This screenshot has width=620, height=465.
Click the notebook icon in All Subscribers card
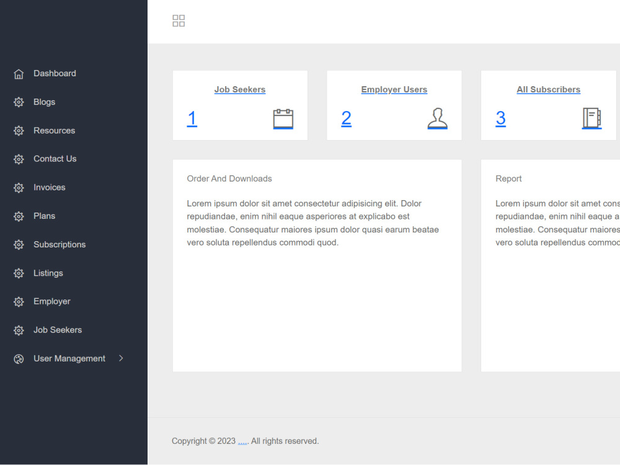(591, 118)
